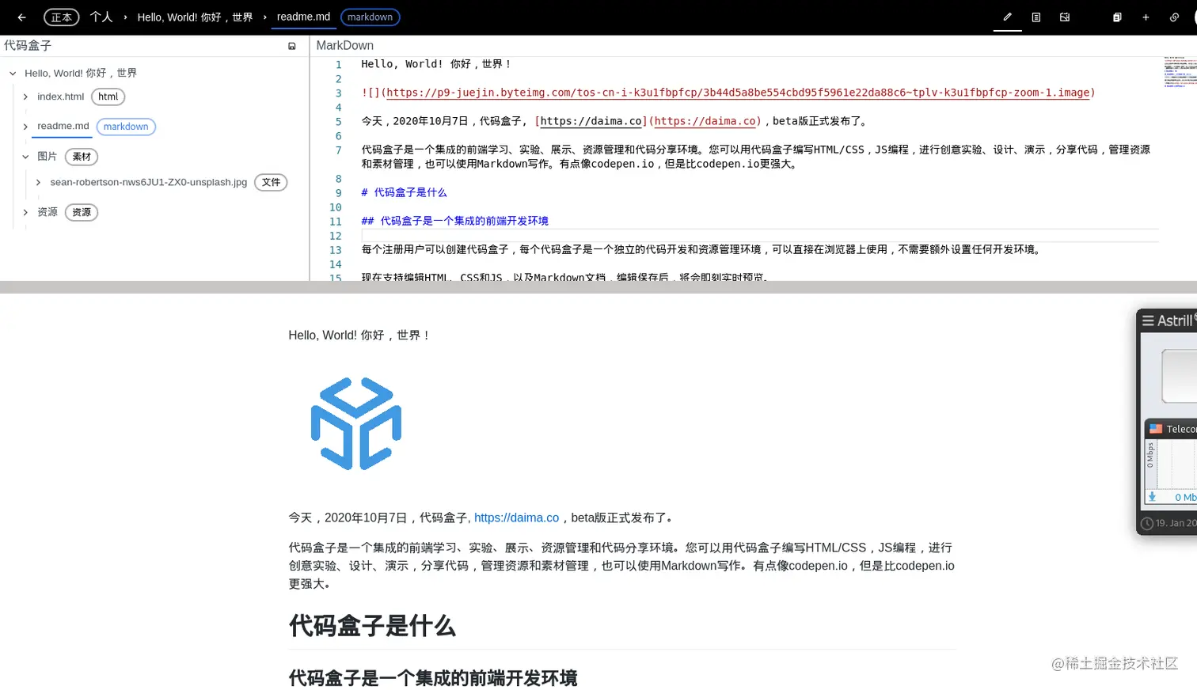Click line number 9 in the editor gutter
The height and width of the screenshot is (690, 1197).
coord(338,192)
